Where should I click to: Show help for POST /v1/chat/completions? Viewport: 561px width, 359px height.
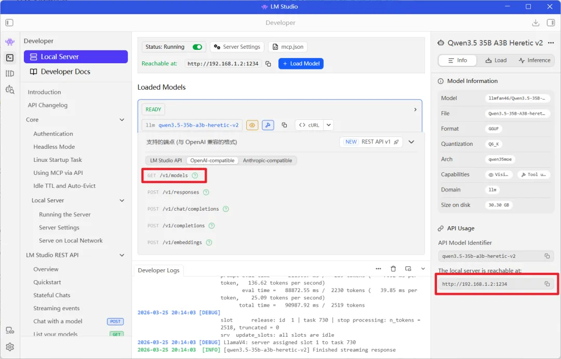pos(226,209)
